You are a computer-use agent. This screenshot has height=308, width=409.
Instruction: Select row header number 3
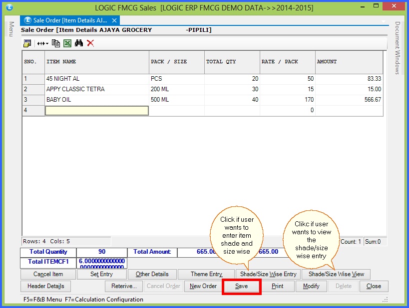33,100
